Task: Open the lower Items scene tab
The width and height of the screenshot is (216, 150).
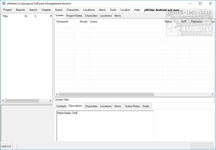Action: click(117, 106)
